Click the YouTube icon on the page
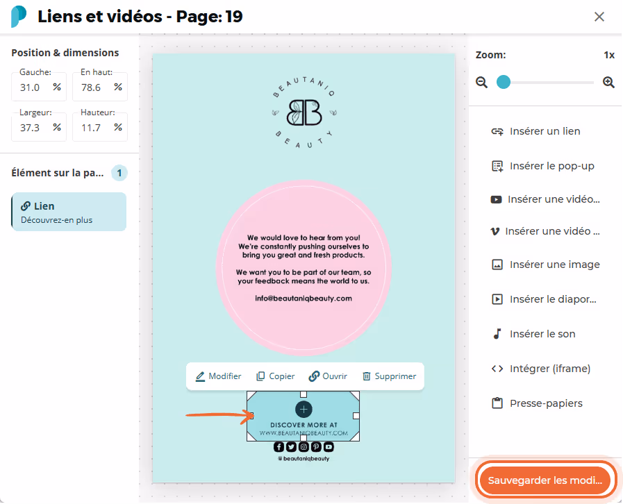623x504 pixels. pos(329,447)
